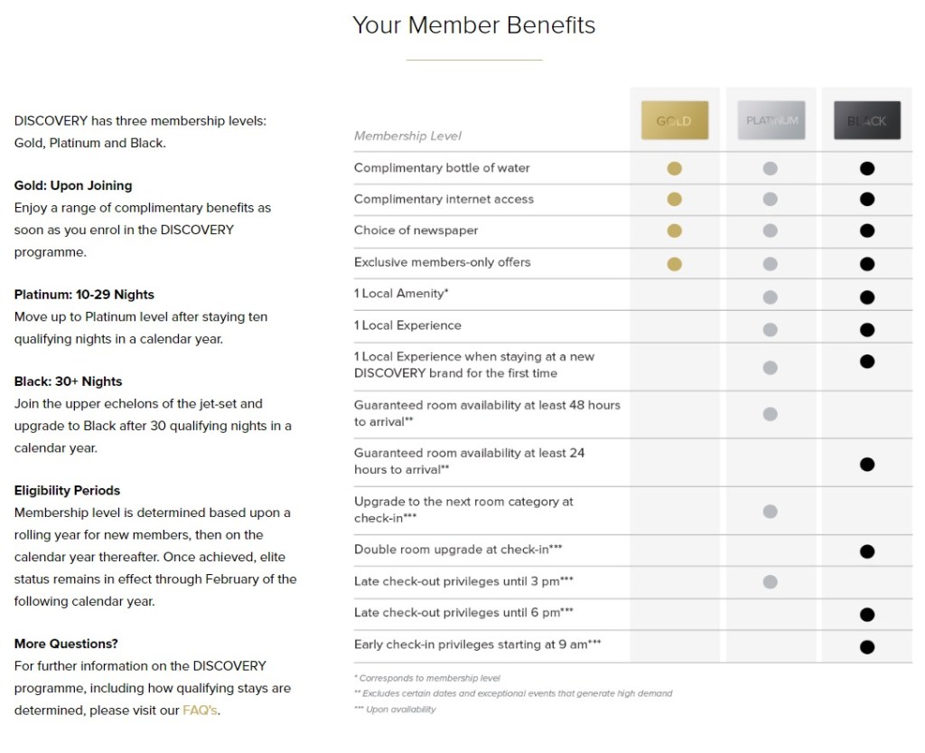
Task: Click Platinum dot for 1 Local Amenity
Action: (x=771, y=296)
